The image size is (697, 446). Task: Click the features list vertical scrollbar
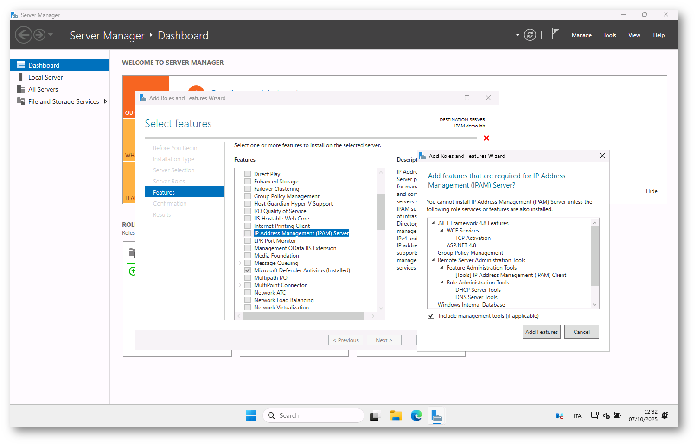pyautogui.click(x=381, y=212)
